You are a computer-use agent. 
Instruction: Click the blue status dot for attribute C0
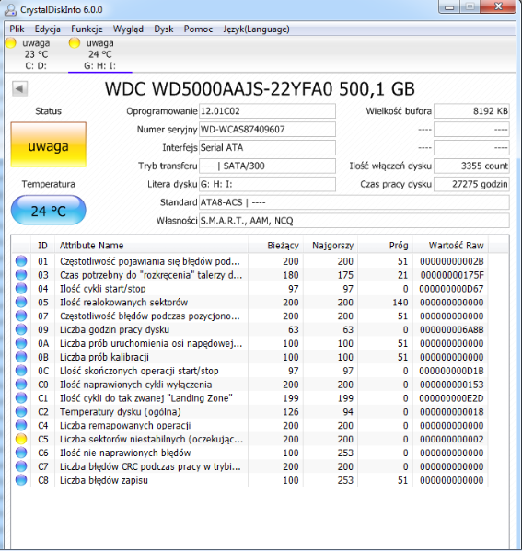(x=21, y=385)
